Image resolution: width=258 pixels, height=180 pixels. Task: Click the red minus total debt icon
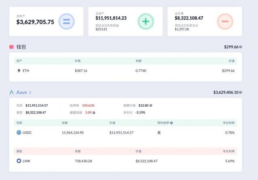click(225, 21)
